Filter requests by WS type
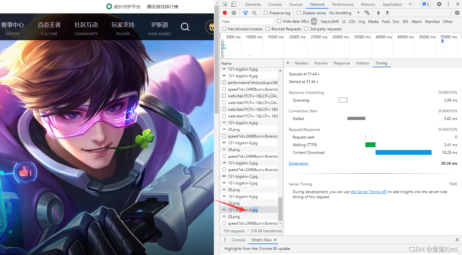 [x=405, y=22]
